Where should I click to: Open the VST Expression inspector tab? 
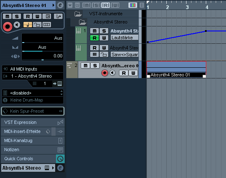(33, 123)
